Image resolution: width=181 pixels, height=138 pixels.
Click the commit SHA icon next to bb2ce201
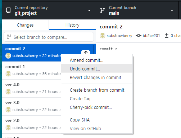pos(139,36)
